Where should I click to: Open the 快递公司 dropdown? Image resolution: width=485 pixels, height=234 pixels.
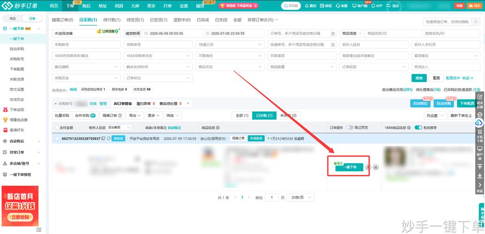coord(230,45)
